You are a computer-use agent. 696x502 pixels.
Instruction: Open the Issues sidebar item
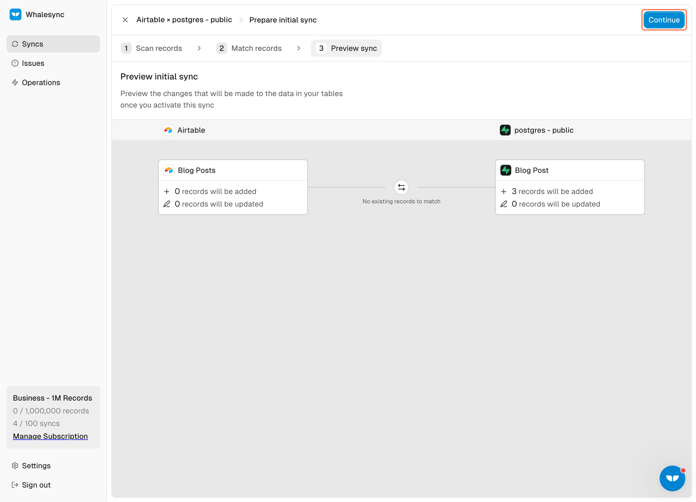click(x=53, y=63)
